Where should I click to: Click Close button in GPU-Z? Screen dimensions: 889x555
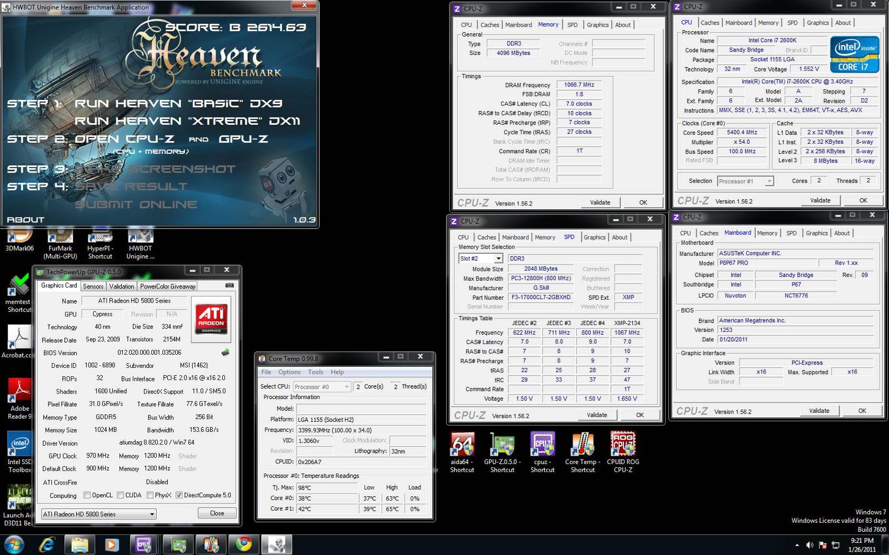[217, 513]
